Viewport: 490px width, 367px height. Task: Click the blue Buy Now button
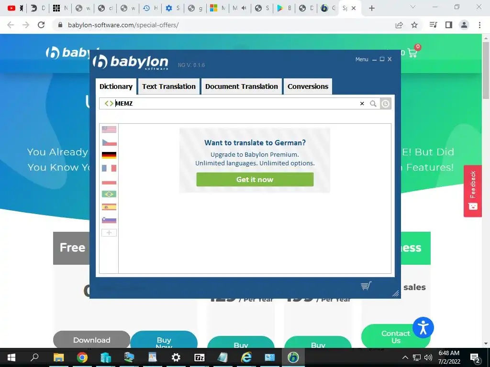point(164,340)
